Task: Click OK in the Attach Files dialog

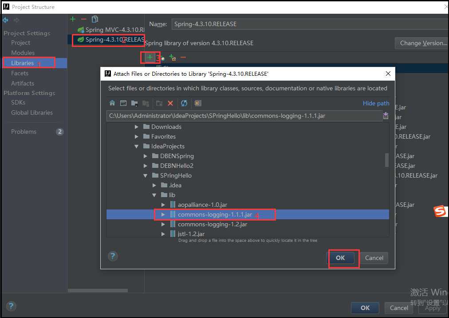Action: [340, 258]
